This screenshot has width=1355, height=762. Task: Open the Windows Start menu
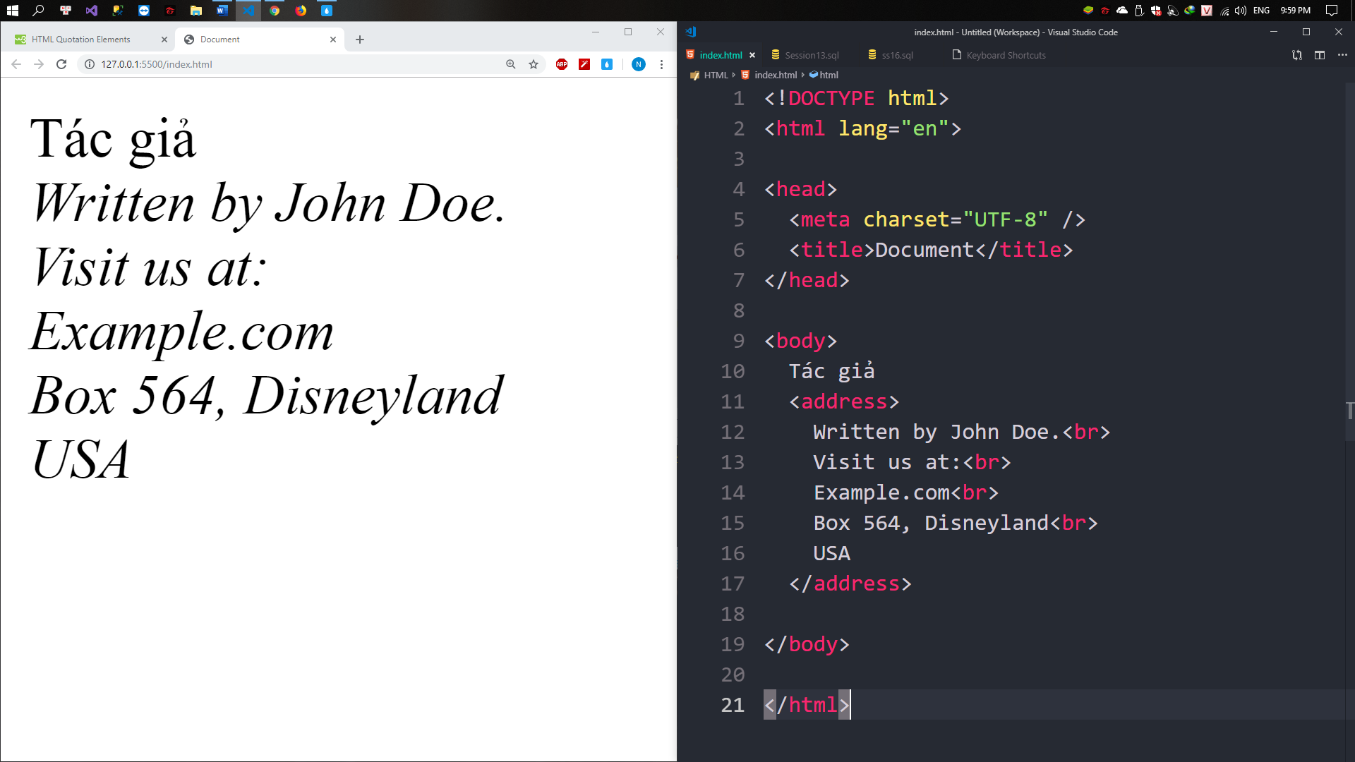click(12, 11)
